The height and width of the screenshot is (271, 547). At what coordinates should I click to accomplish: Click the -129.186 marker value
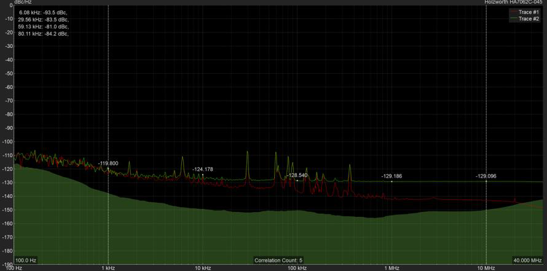click(x=392, y=176)
